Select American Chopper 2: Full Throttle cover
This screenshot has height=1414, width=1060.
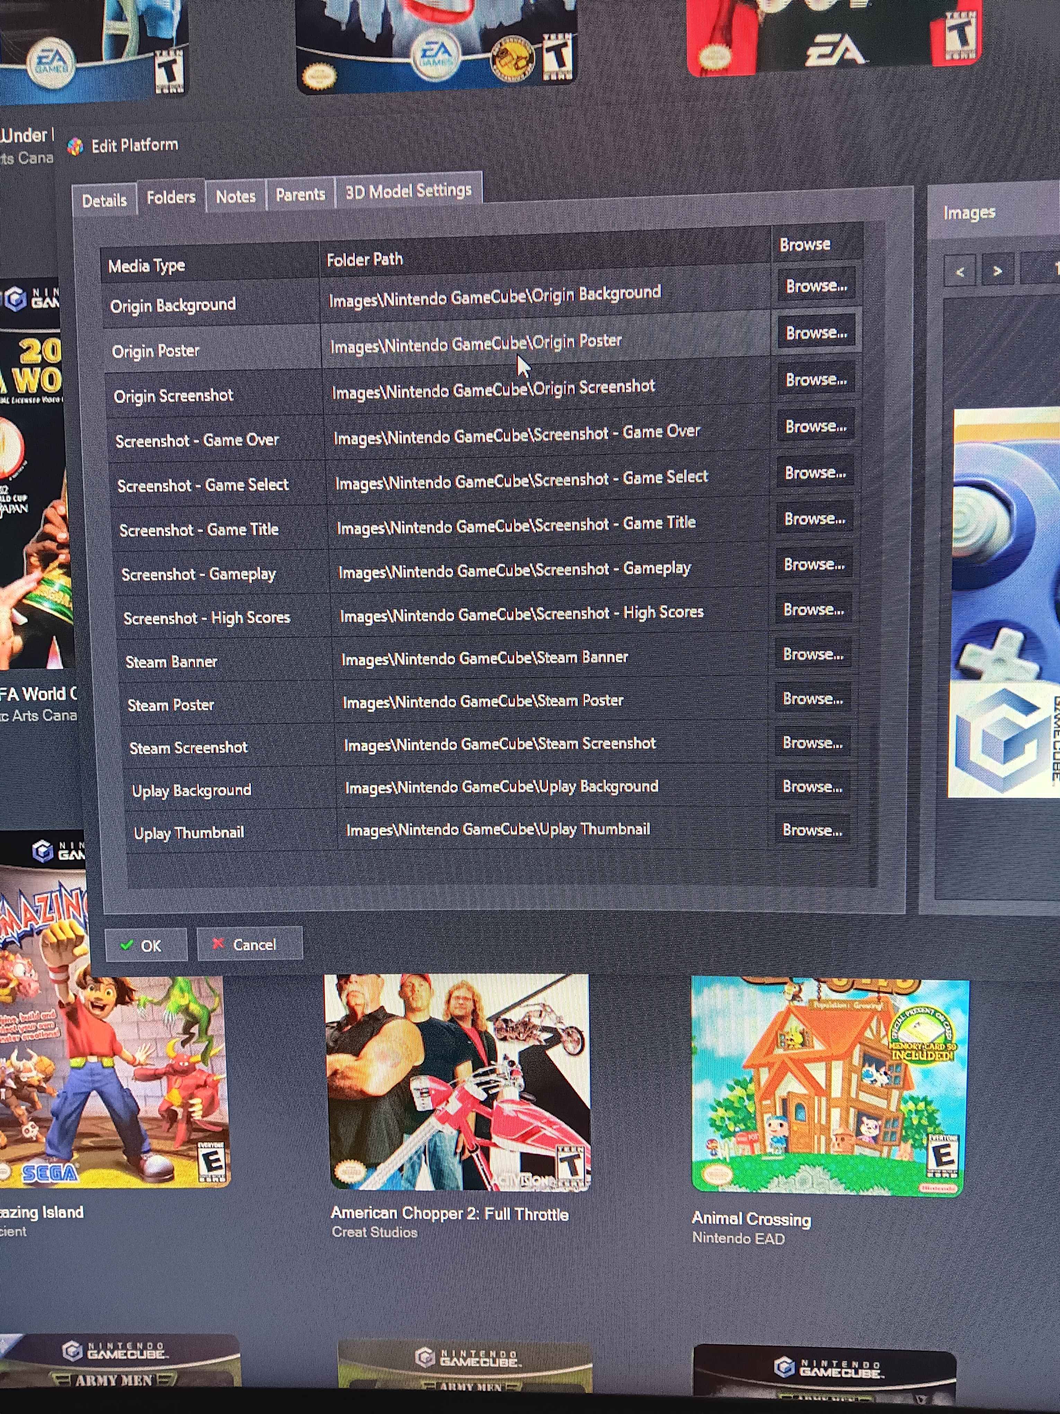(x=459, y=1082)
